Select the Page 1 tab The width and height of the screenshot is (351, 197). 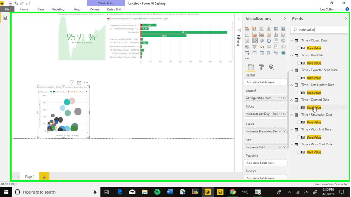[x=30, y=177]
